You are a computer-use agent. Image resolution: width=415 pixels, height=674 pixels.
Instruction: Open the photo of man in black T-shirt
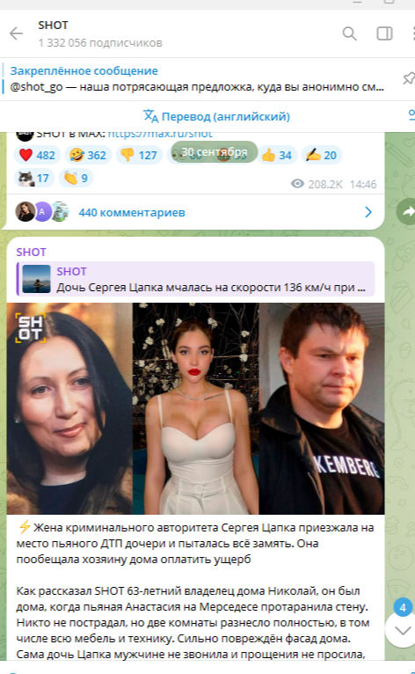[x=322, y=408]
